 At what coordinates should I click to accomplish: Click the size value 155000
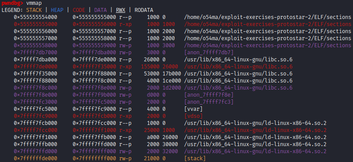point(150,67)
